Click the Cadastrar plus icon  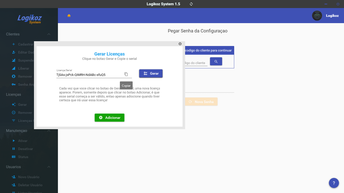click(14, 44)
